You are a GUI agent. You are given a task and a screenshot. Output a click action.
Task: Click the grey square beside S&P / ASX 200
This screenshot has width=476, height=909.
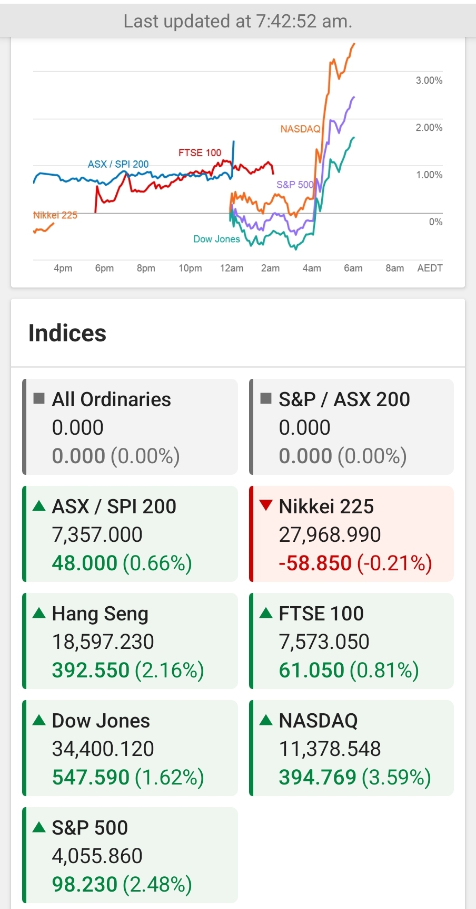(x=266, y=398)
